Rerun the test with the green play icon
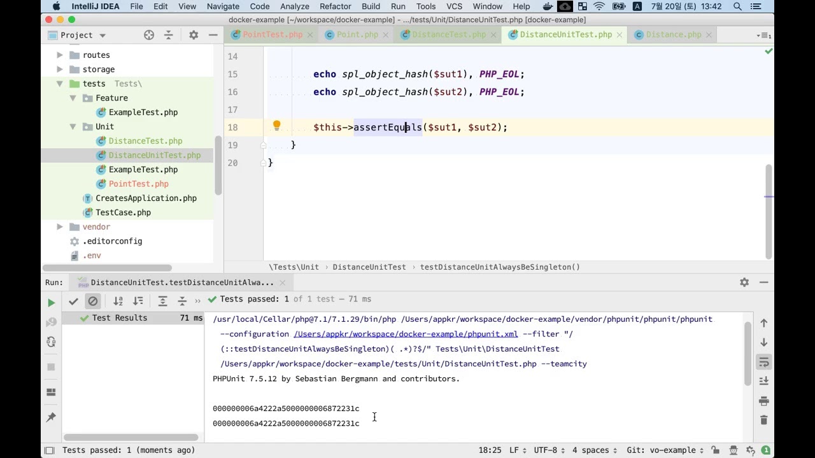The image size is (815, 458). [52, 303]
